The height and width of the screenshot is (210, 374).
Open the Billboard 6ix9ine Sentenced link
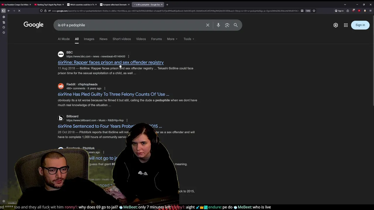click(x=110, y=126)
